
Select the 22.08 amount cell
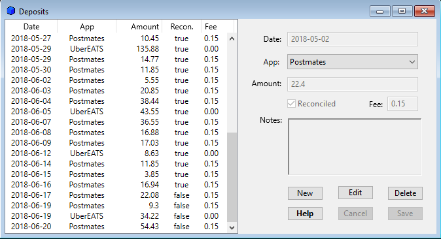pyautogui.click(x=150, y=195)
